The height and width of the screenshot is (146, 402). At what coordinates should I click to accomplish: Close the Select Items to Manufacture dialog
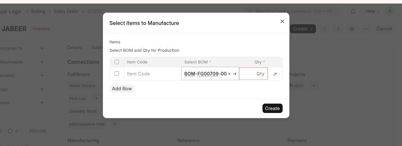(x=282, y=21)
